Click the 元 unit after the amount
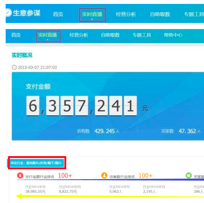204x203 pixels. coord(145,108)
